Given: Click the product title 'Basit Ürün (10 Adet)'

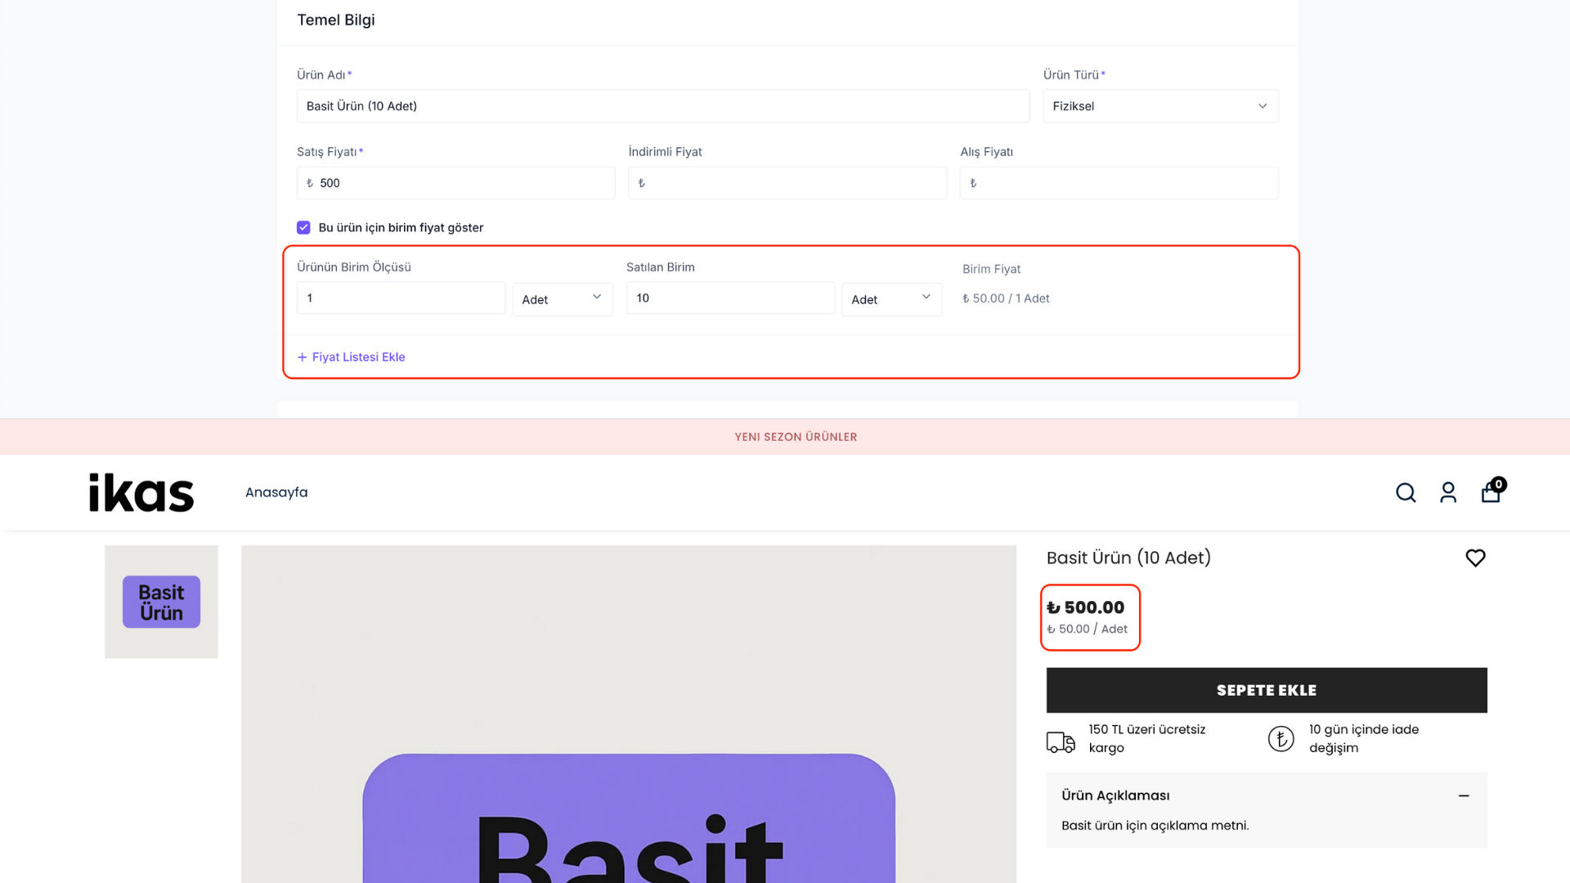Looking at the screenshot, I should [1128, 558].
